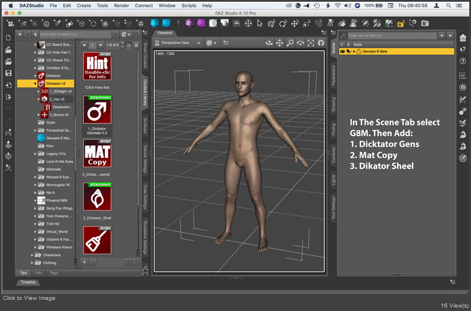Click the Scene filter text field
Screen dimensions: 471x311
pyautogui.click(x=392, y=36)
